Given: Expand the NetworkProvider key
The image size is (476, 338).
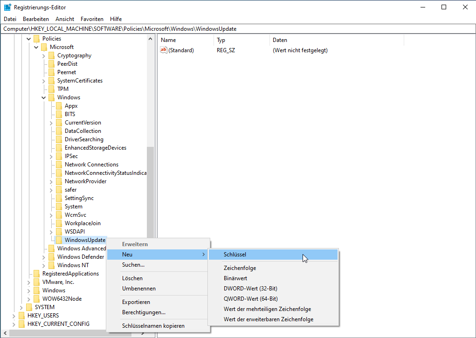Looking at the screenshot, I should tap(51, 182).
